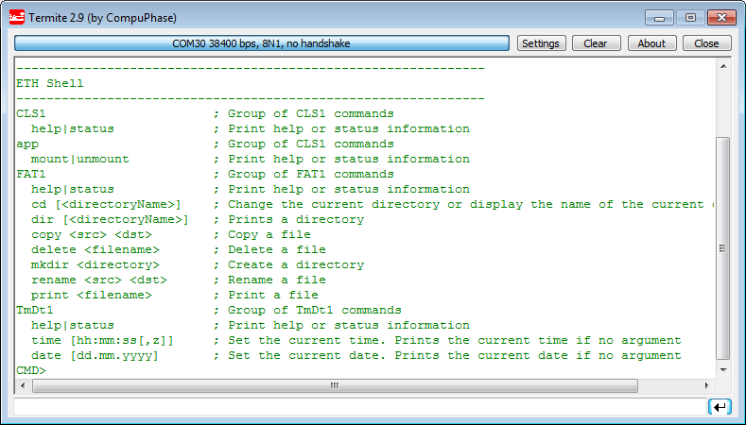
Task: Click the vertical scrollbar thumb
Action: pyautogui.click(x=723, y=247)
